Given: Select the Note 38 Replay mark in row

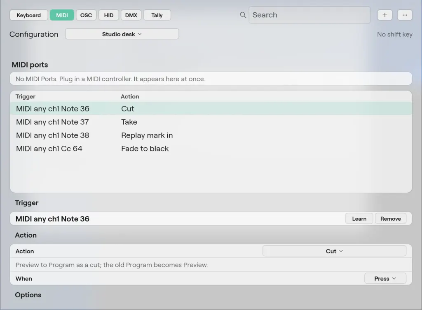Looking at the screenshot, I should point(211,135).
